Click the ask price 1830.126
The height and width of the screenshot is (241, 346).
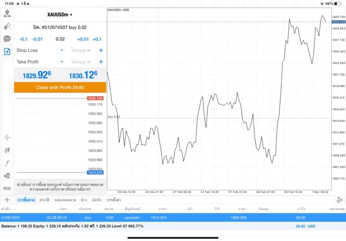point(83,75)
